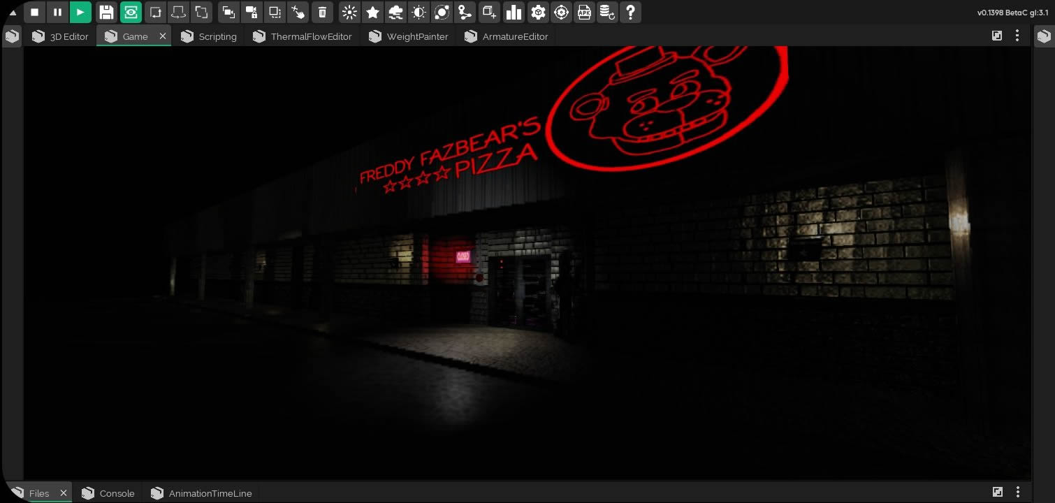Delete selection with trash icon
1055x503 pixels.
[322, 12]
